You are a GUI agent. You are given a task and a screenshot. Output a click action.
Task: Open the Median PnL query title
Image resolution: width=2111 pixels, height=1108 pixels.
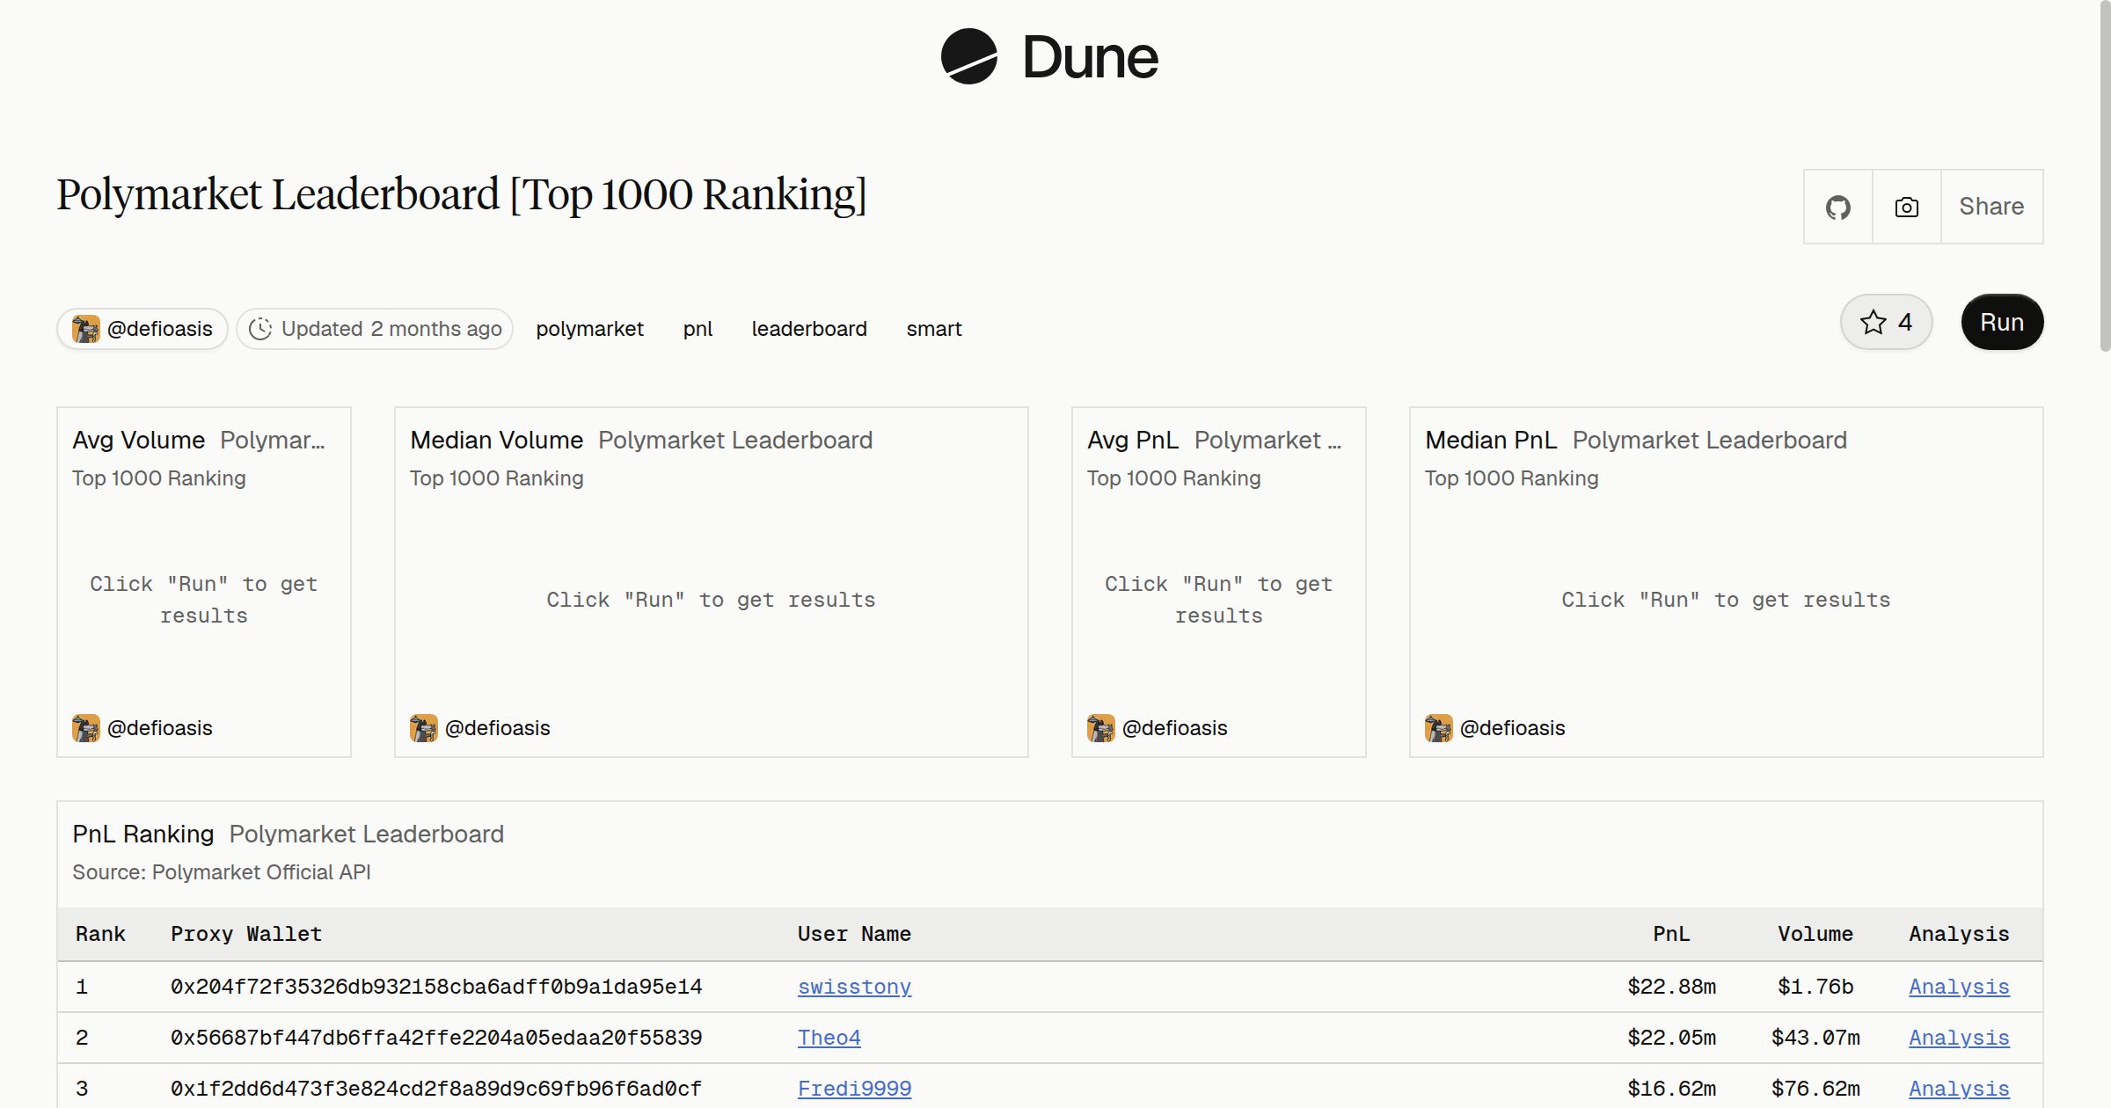point(1491,440)
